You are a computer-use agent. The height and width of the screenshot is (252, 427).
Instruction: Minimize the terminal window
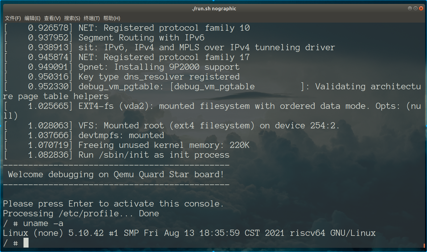point(410,8)
